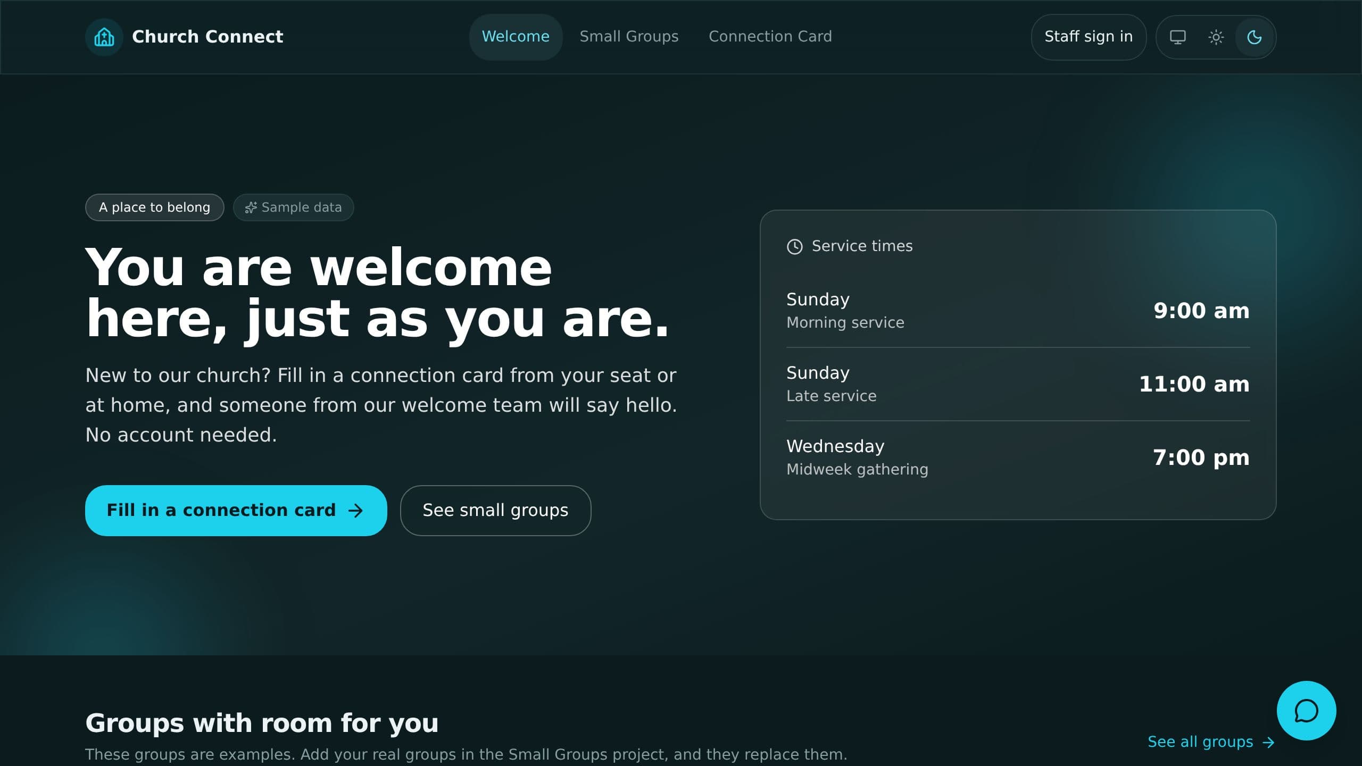Click the Groups with room for you heading
This screenshot has width=1362, height=766.
pos(262,723)
